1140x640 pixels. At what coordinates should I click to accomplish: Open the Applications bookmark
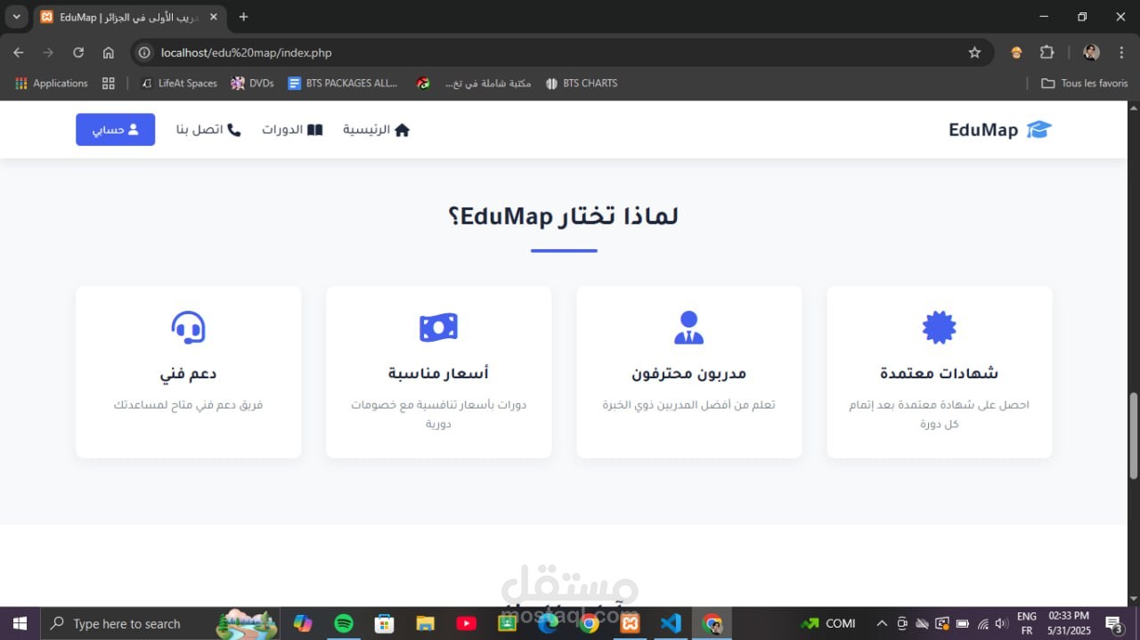pos(51,83)
